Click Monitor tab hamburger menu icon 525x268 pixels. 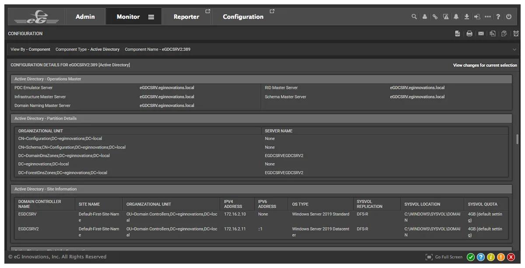pos(151,17)
